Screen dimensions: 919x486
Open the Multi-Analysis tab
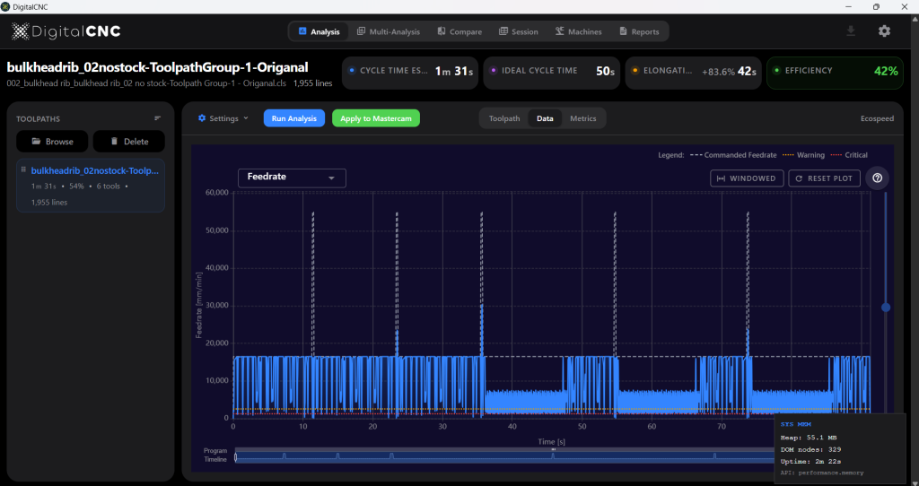pyautogui.click(x=388, y=31)
